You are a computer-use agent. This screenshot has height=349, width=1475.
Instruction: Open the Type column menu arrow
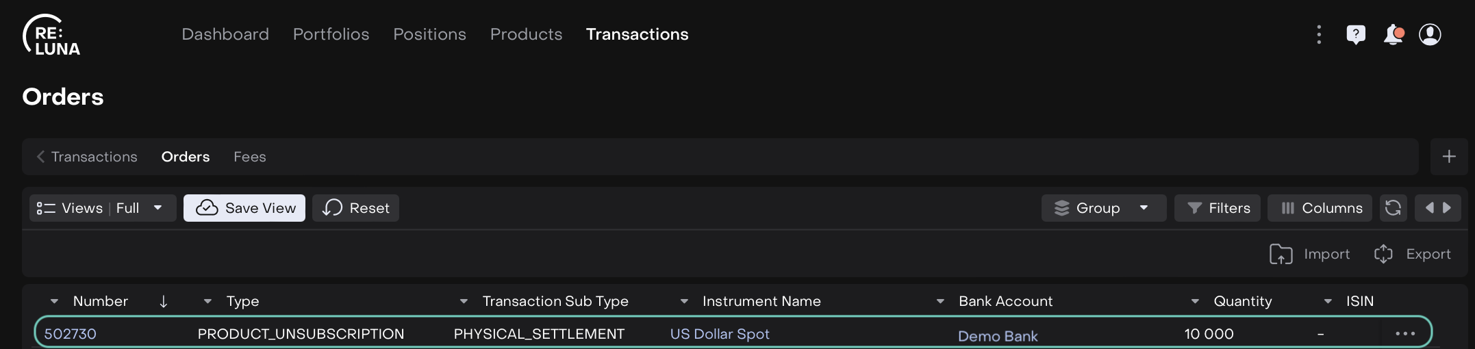(208, 301)
